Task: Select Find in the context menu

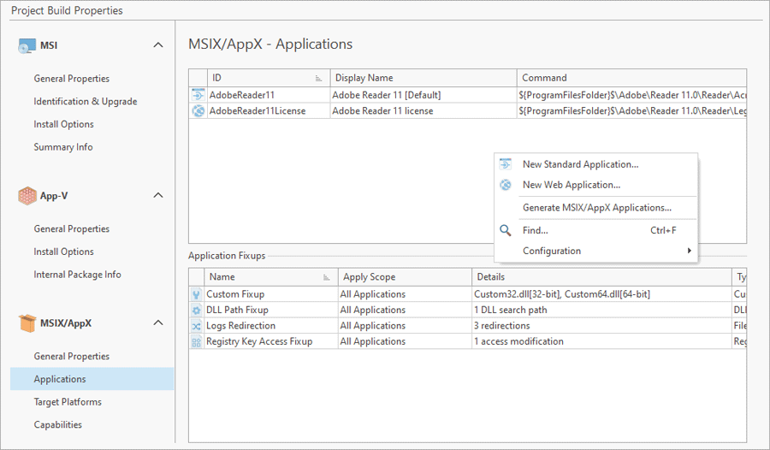Action: pos(595,230)
